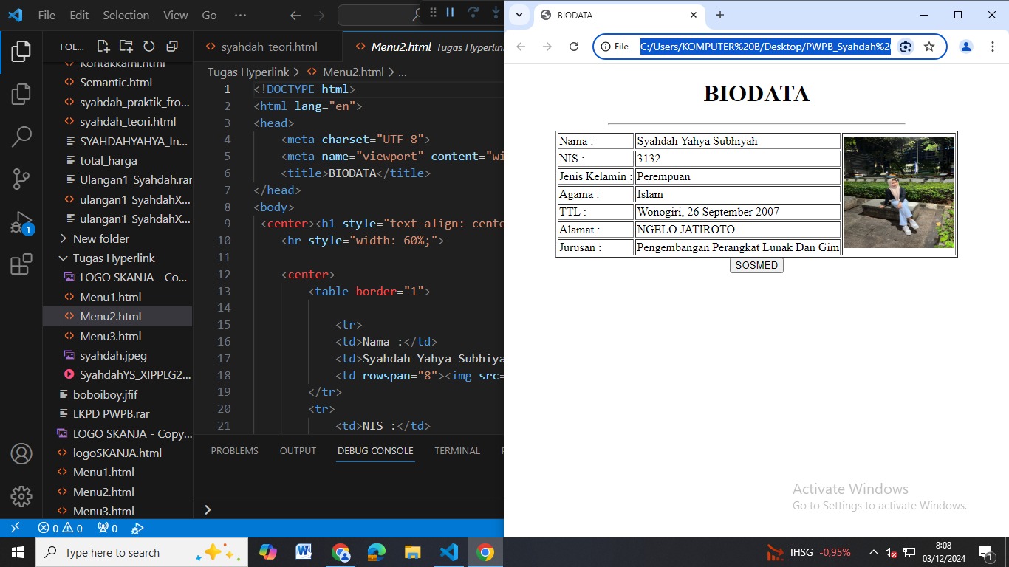Switch to the syahdah_teori.html editor tab

pyautogui.click(x=269, y=47)
